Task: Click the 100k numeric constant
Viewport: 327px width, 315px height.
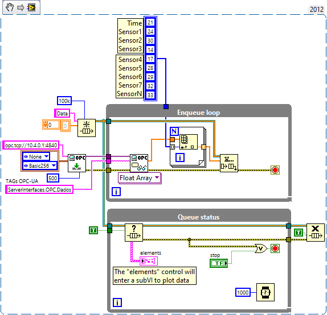Action: tap(64, 101)
